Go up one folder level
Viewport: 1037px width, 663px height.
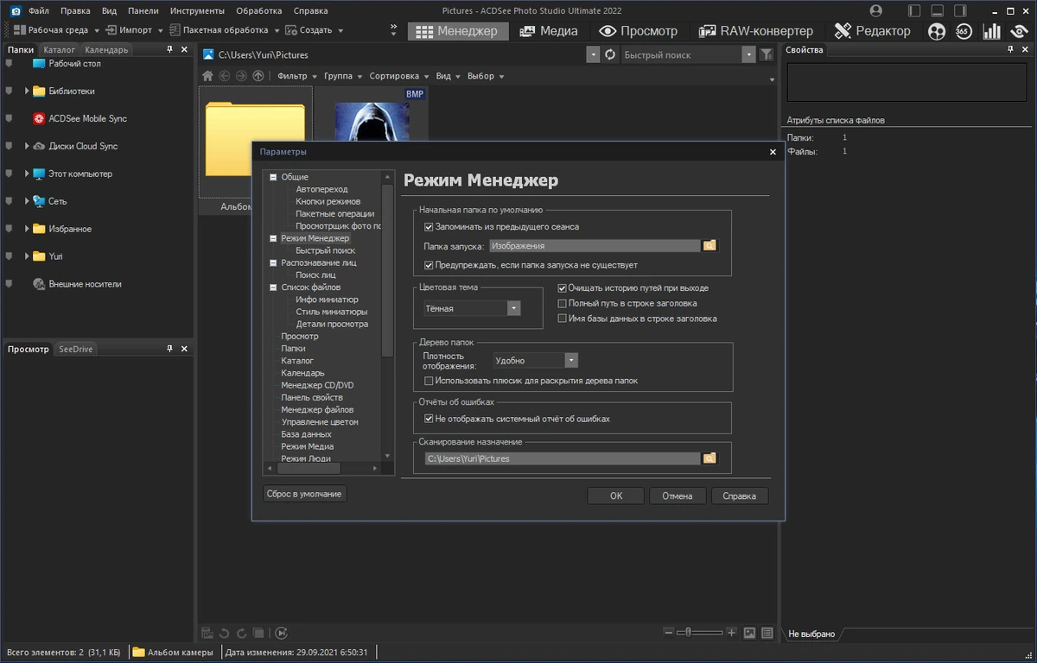(258, 76)
